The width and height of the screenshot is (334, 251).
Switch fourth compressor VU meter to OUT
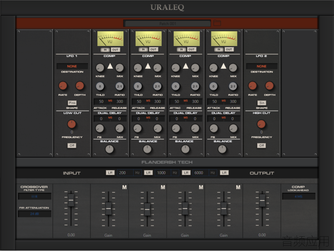(229, 49)
